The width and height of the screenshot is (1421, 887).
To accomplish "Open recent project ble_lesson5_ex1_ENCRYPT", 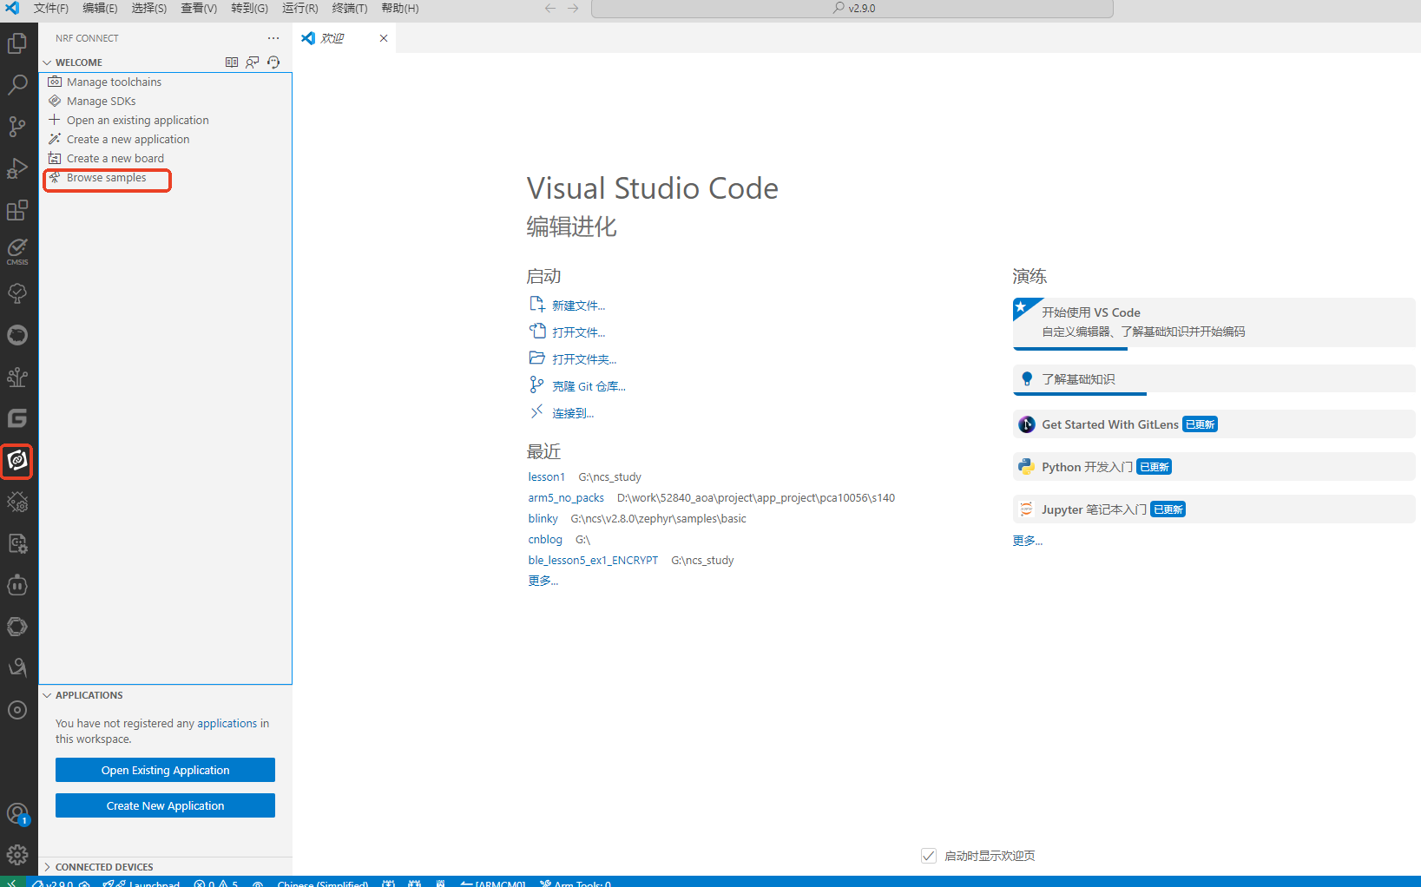I will pyautogui.click(x=593, y=560).
